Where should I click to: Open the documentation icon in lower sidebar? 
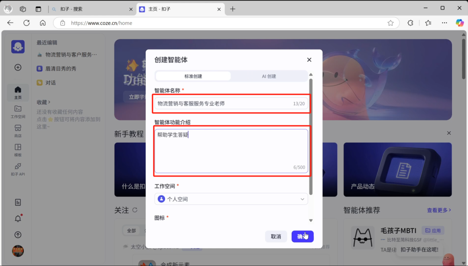18,202
